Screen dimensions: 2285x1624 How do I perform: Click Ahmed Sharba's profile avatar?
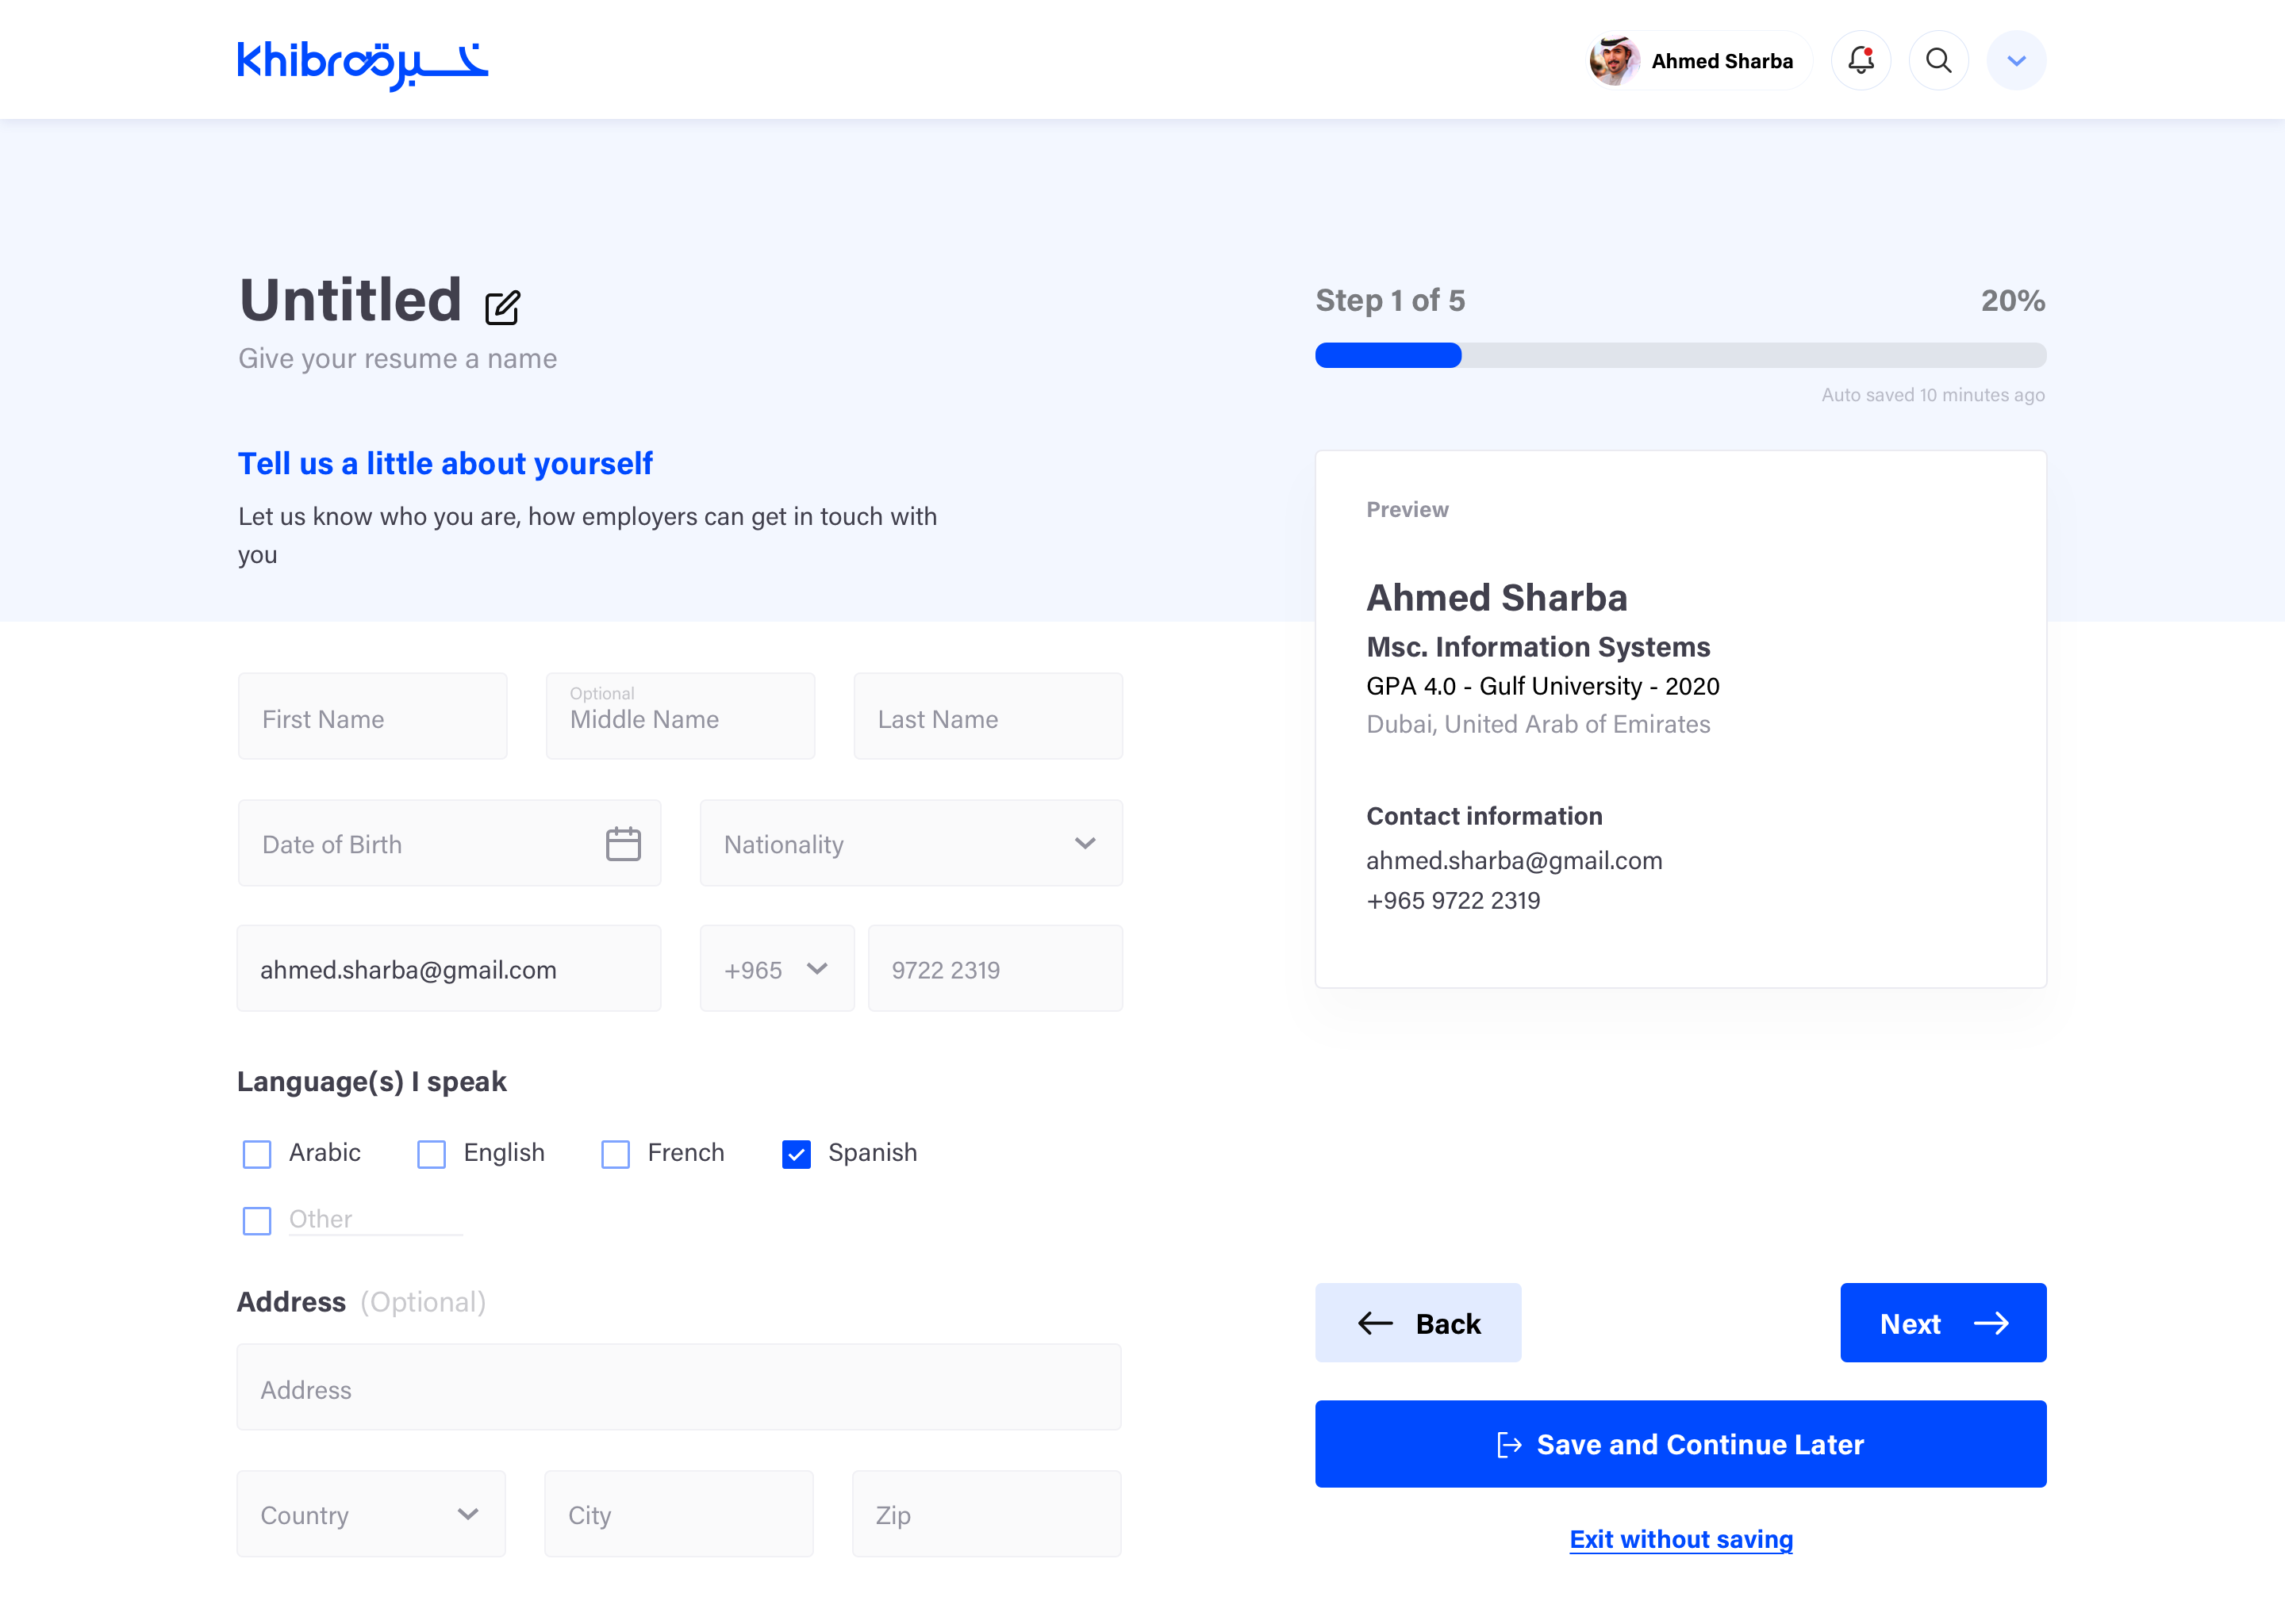coord(1614,61)
